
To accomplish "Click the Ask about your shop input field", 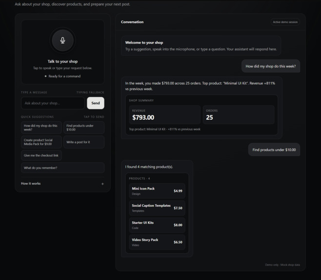I will pyautogui.click(x=53, y=103).
